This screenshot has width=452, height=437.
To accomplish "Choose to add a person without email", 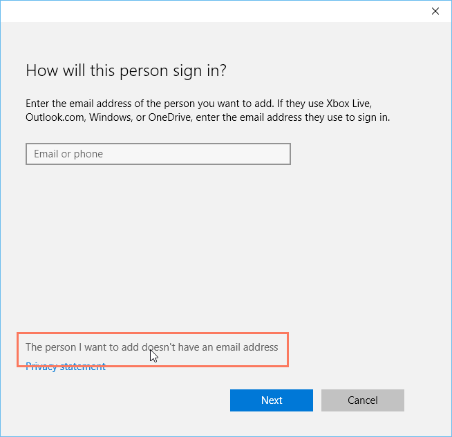I will point(151,347).
